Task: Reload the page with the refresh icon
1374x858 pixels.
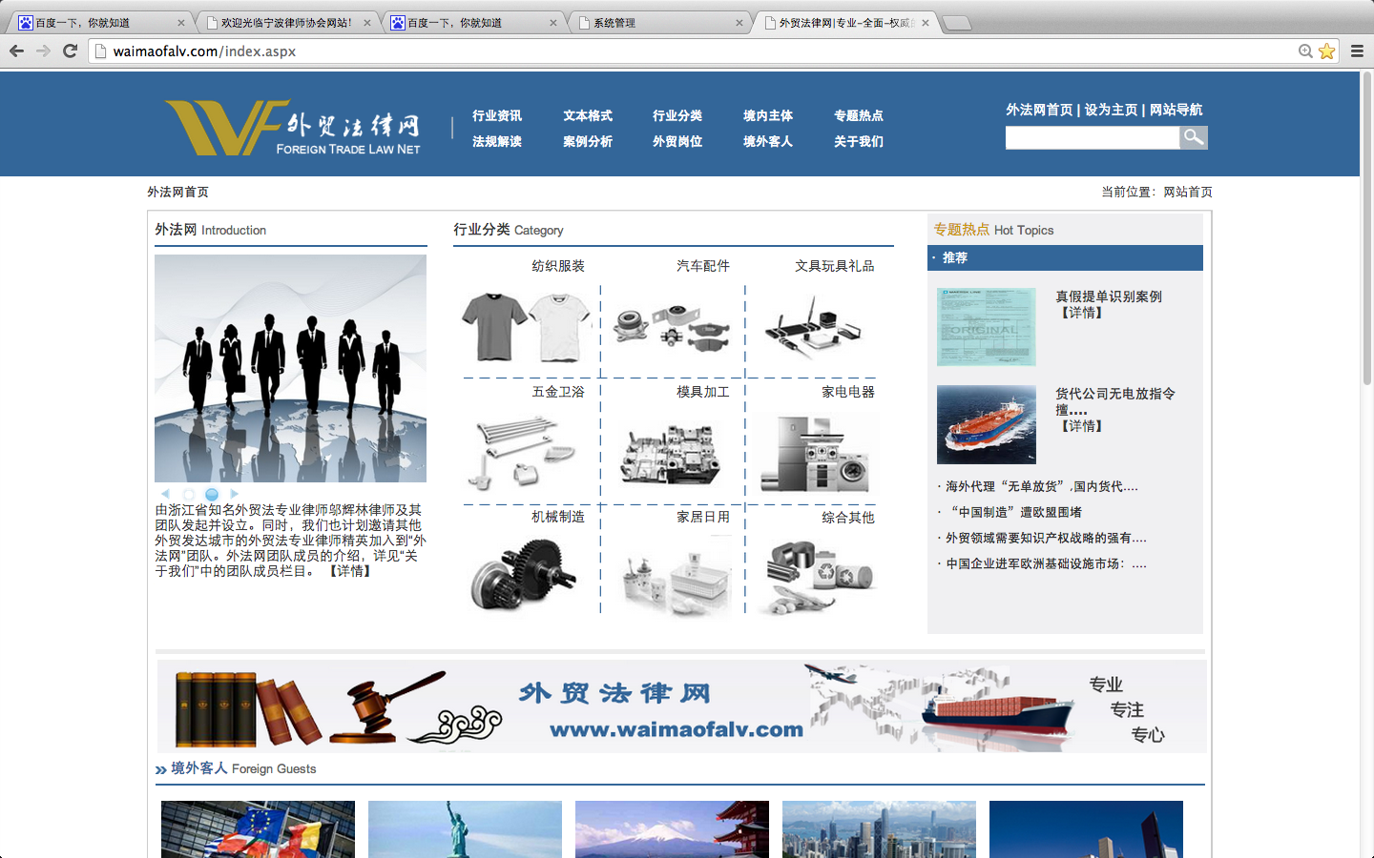Action: tap(70, 51)
